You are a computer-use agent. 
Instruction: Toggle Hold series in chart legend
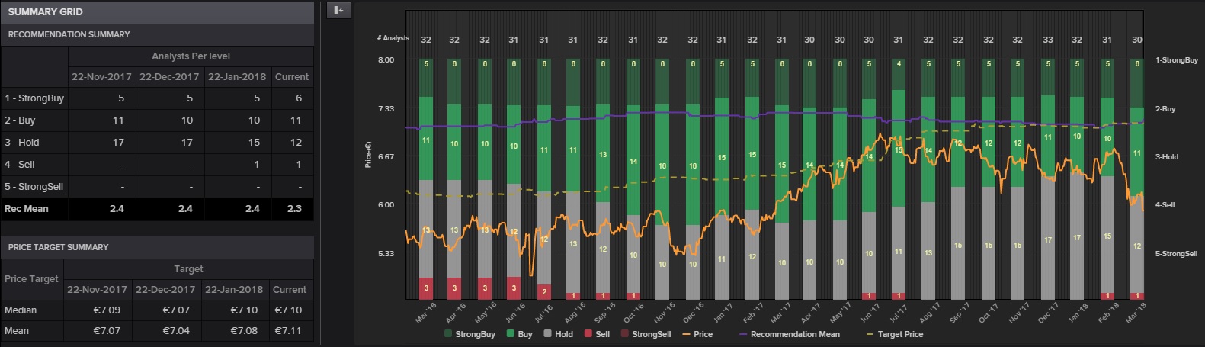point(558,334)
